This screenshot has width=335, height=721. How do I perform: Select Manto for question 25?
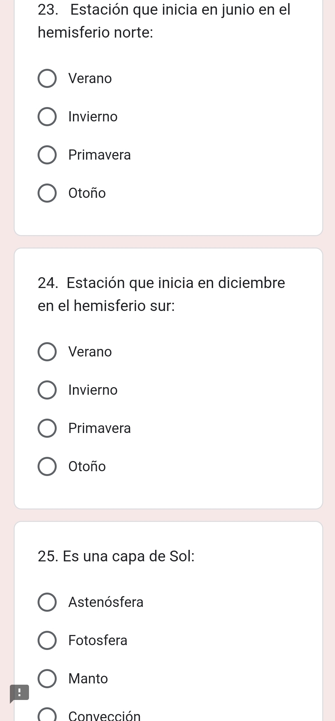point(47,679)
